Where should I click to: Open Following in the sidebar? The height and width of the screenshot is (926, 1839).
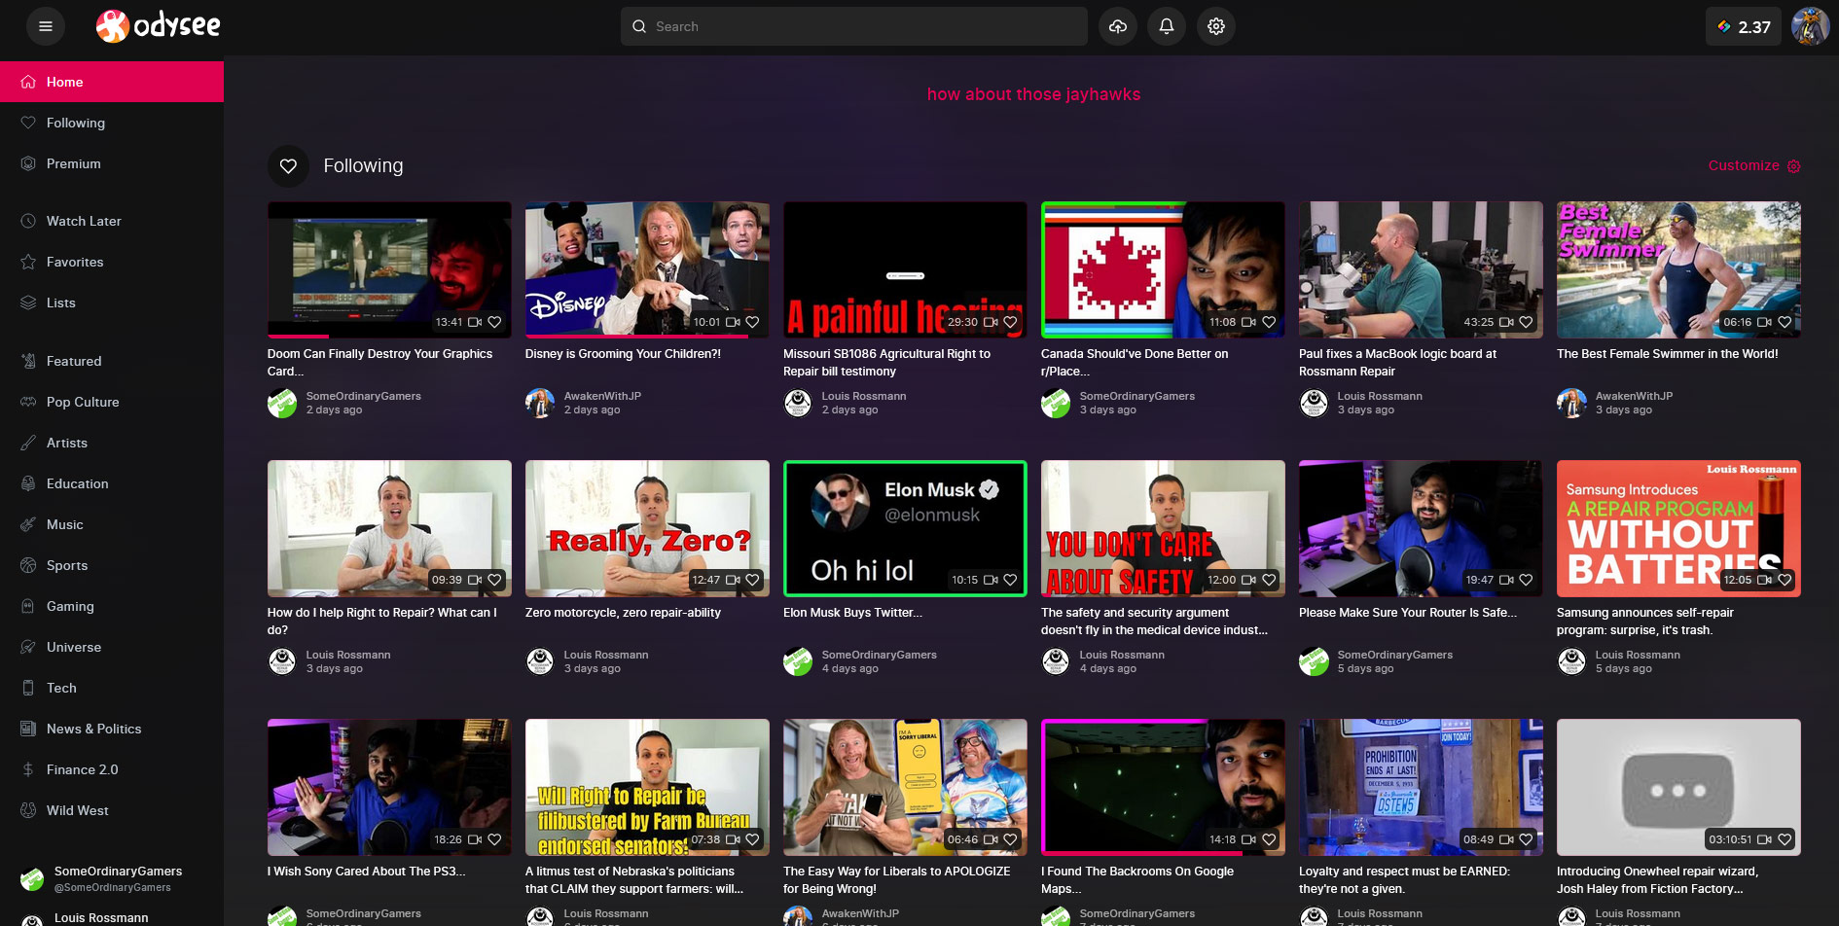pos(112,123)
